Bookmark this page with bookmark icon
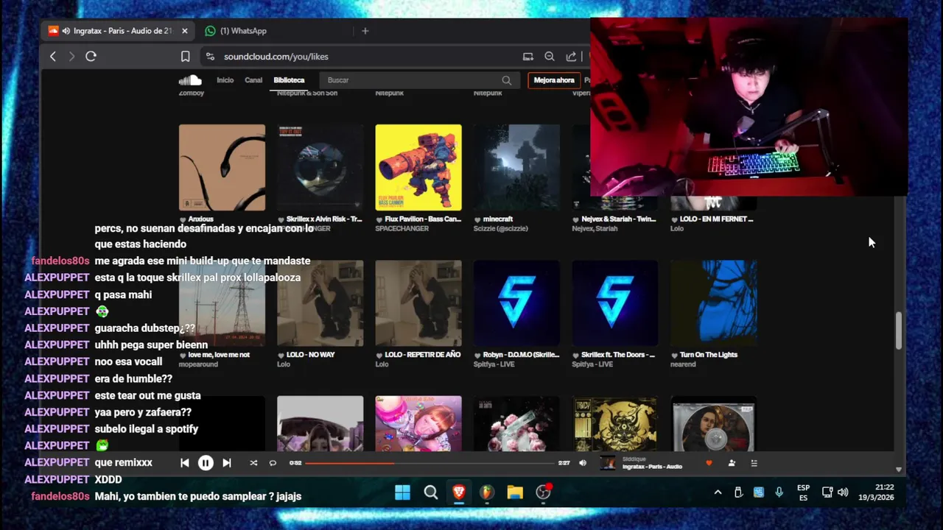 pyautogui.click(x=186, y=57)
